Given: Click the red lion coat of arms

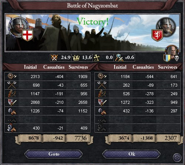Looking at the screenshot, I should click(x=157, y=35).
